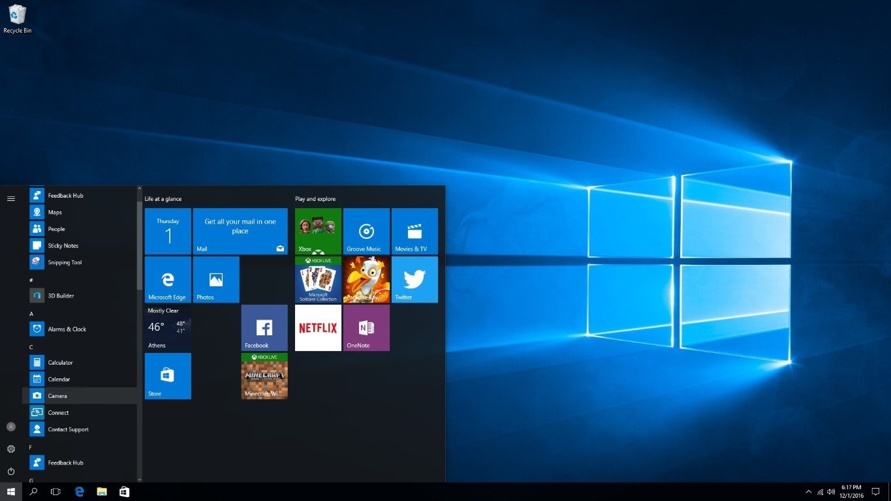Open the Microsoft Solitaire Collection tile

[x=318, y=279]
